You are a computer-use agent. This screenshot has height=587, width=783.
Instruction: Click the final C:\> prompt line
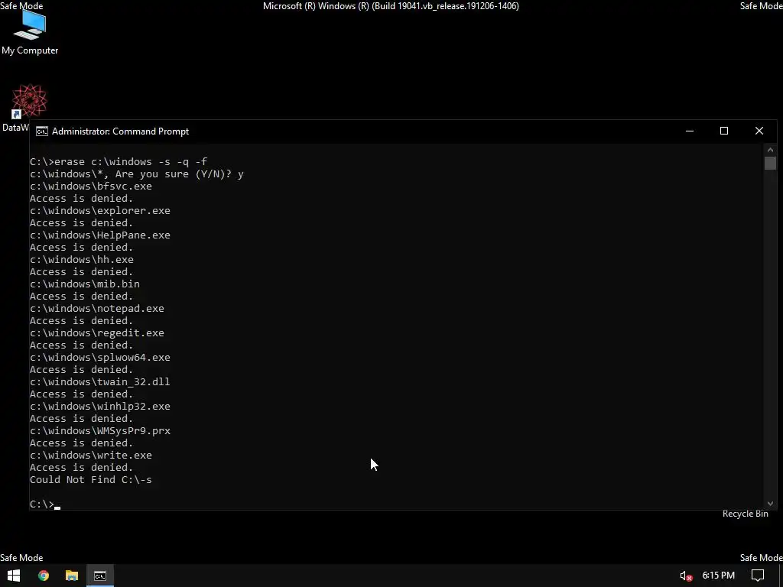click(x=45, y=504)
